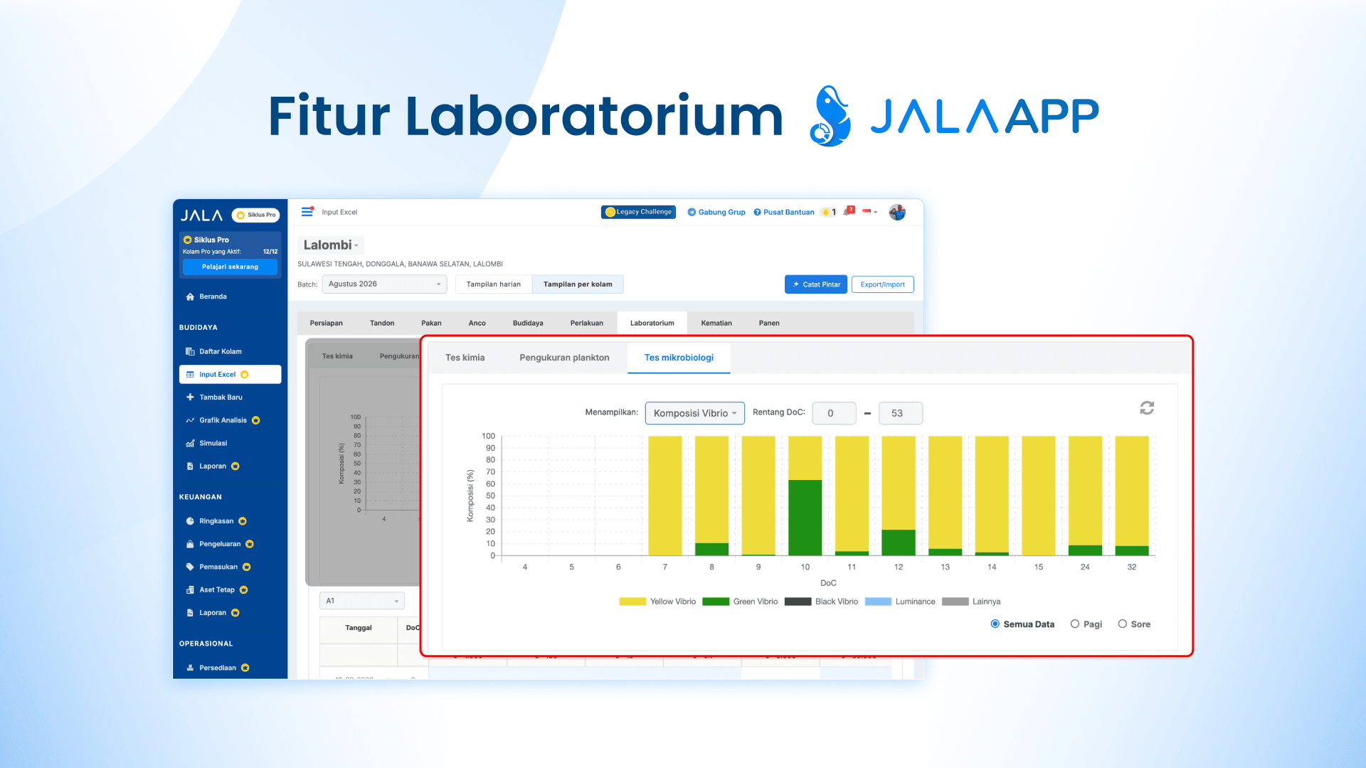
Task: Open the Pusat Bantuan link
Action: click(784, 212)
